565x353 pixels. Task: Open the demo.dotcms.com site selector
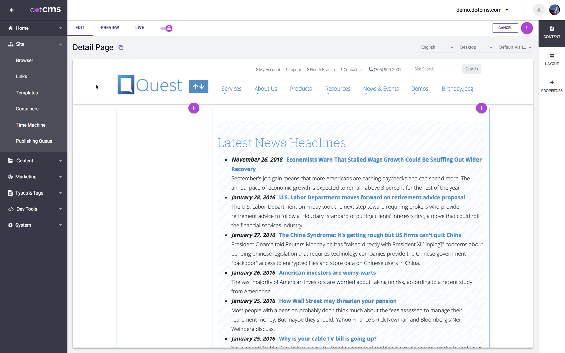(483, 10)
